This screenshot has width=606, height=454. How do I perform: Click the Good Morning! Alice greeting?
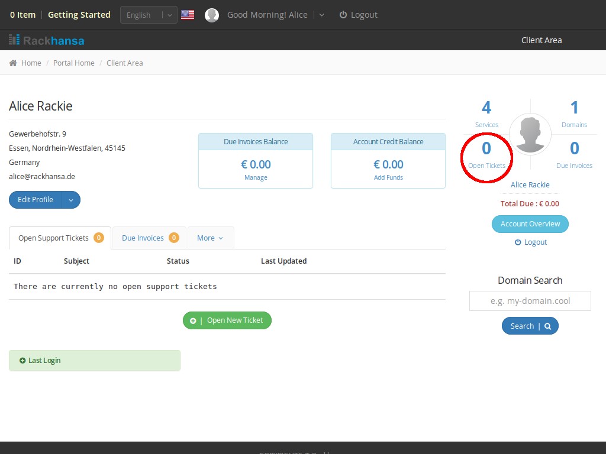267,15
